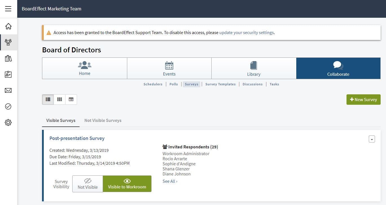Switch to grid view layout
The image size is (386, 205).
[60, 99]
